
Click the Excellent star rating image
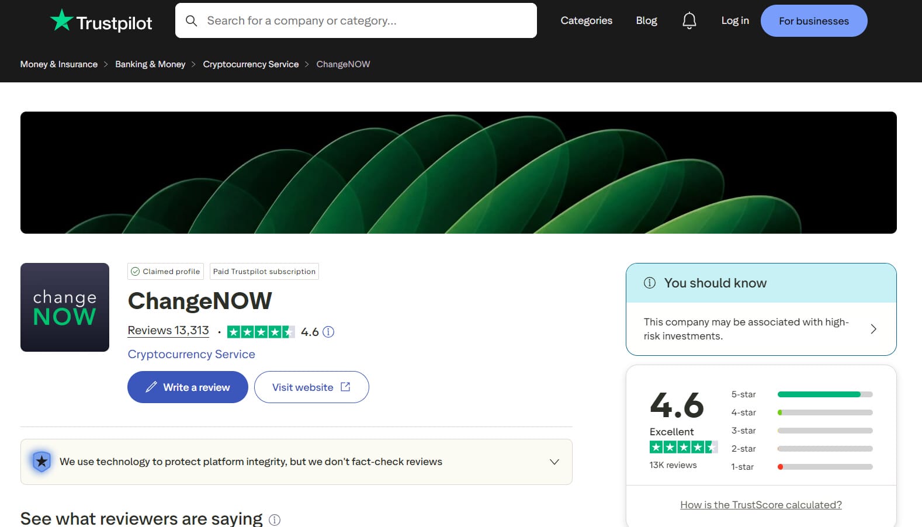[684, 447]
